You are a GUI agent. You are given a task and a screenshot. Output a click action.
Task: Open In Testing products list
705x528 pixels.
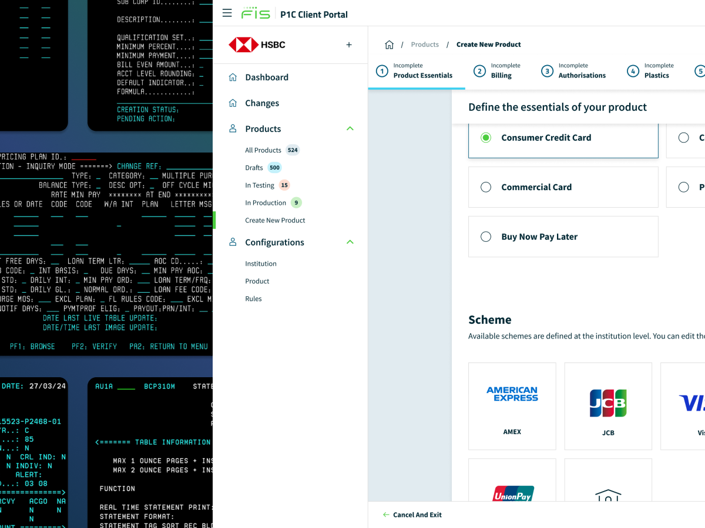260,185
